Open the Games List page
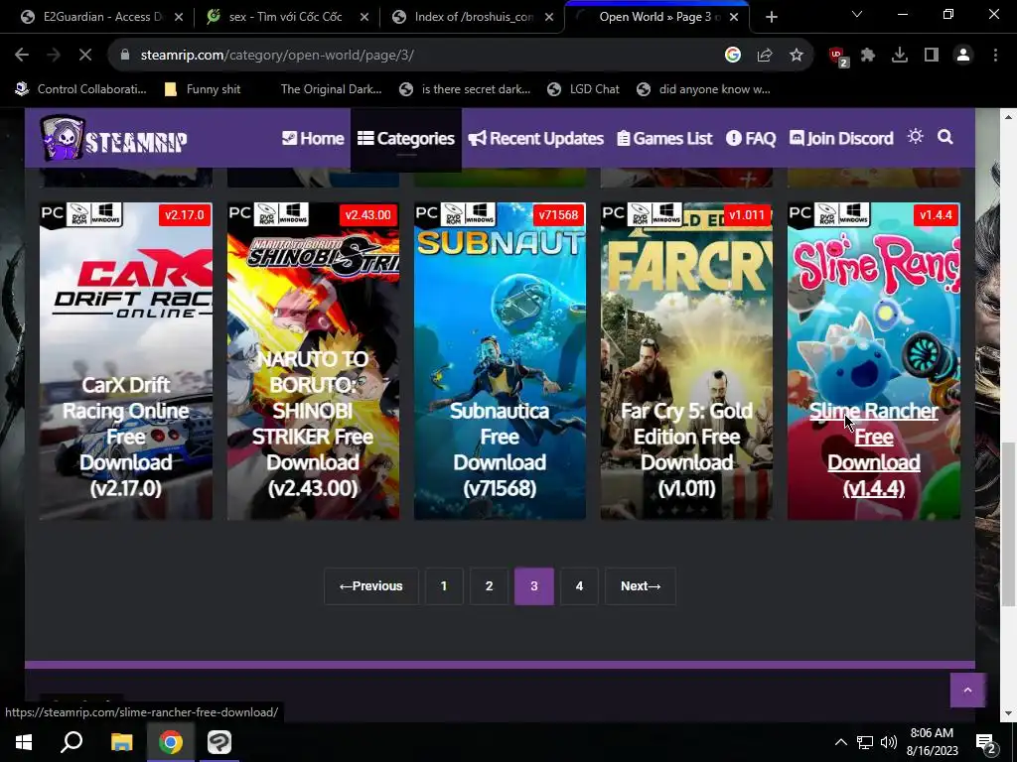This screenshot has height=762, width=1017. (664, 138)
